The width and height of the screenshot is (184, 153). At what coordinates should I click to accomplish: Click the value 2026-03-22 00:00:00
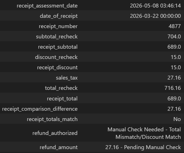155,16
